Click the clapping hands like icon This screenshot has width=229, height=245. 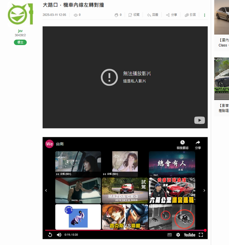coord(116,15)
